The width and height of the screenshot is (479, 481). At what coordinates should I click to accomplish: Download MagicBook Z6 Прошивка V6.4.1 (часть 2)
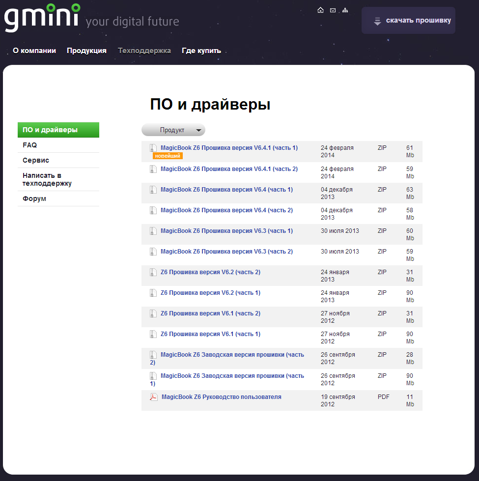coord(229,169)
